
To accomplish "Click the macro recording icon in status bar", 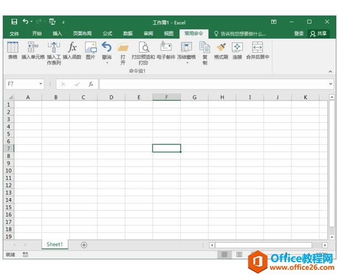I will coord(25,255).
